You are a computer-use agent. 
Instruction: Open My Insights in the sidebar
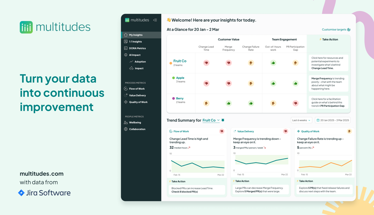point(141,35)
